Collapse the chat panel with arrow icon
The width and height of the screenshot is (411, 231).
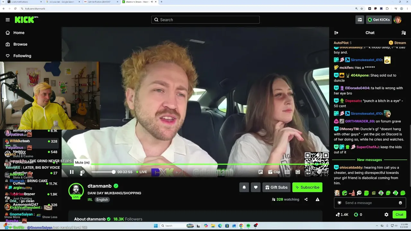tap(336, 33)
